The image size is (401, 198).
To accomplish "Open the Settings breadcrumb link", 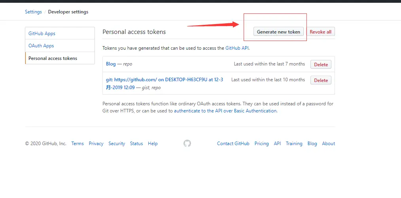I will coord(33,12).
